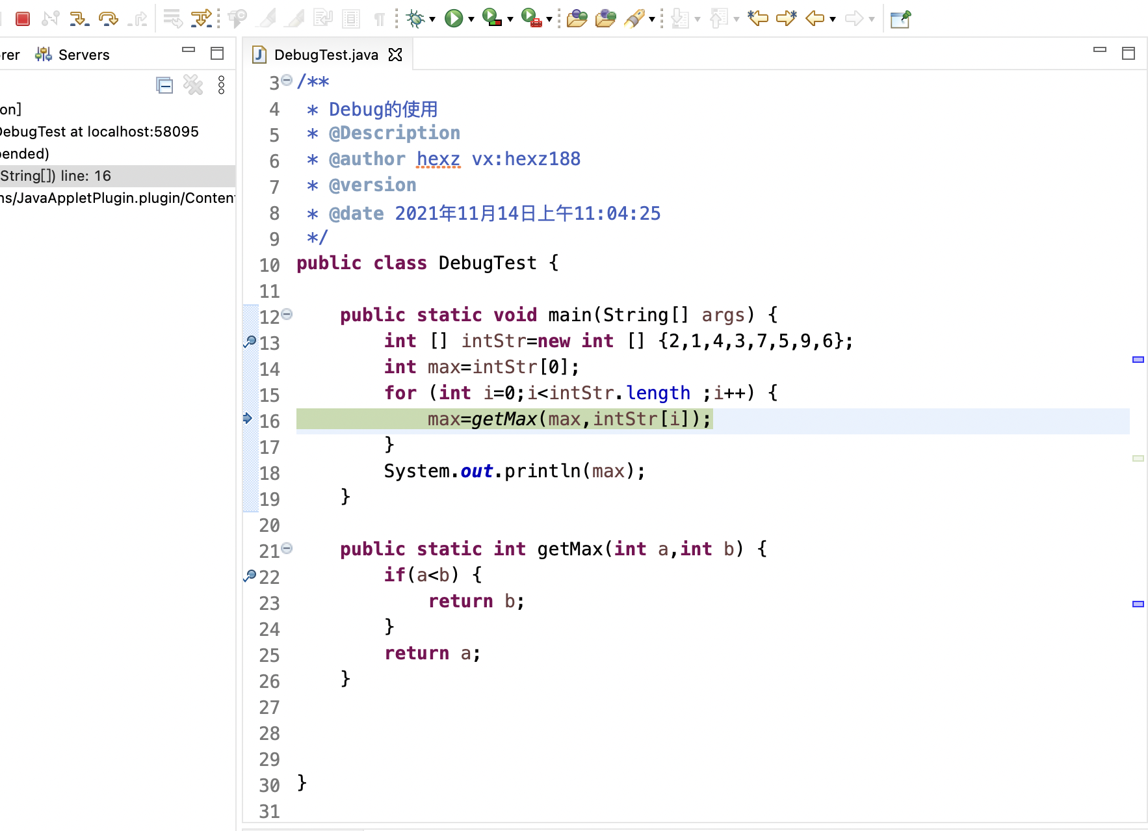This screenshot has height=831, width=1148.
Task: Expand the Back navigation history dropdown
Action: (x=833, y=20)
